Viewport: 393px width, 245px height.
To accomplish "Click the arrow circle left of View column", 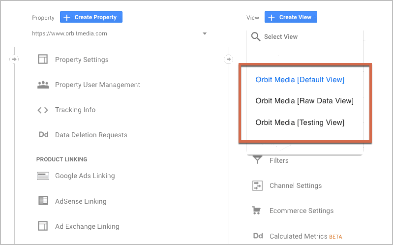I will point(228,60).
